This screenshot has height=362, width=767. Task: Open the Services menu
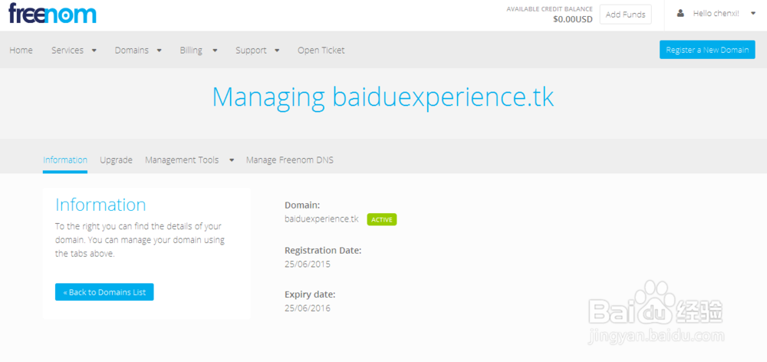tap(67, 51)
